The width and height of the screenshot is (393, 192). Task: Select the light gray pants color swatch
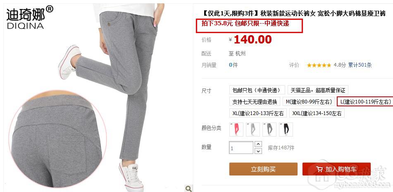click(252, 129)
